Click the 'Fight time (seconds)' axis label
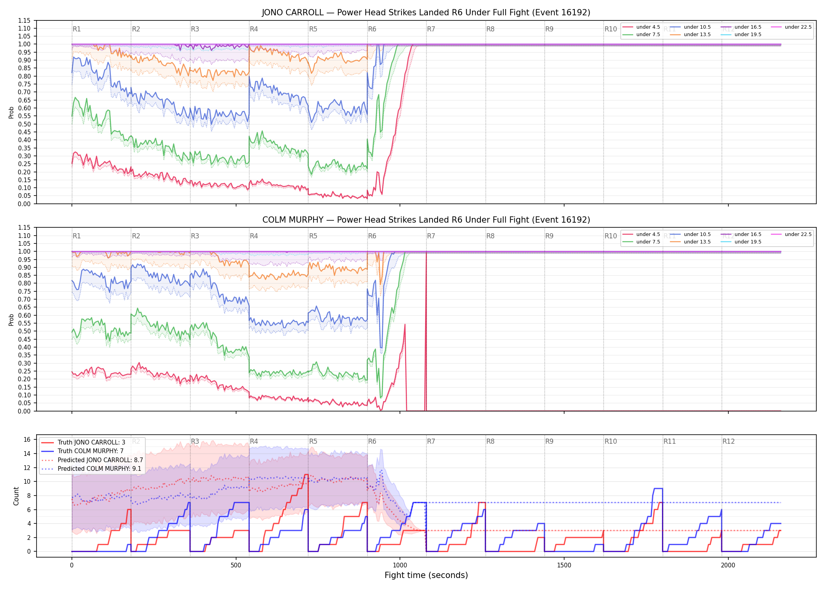Image resolution: width=825 pixels, height=589 pixels. [x=426, y=575]
